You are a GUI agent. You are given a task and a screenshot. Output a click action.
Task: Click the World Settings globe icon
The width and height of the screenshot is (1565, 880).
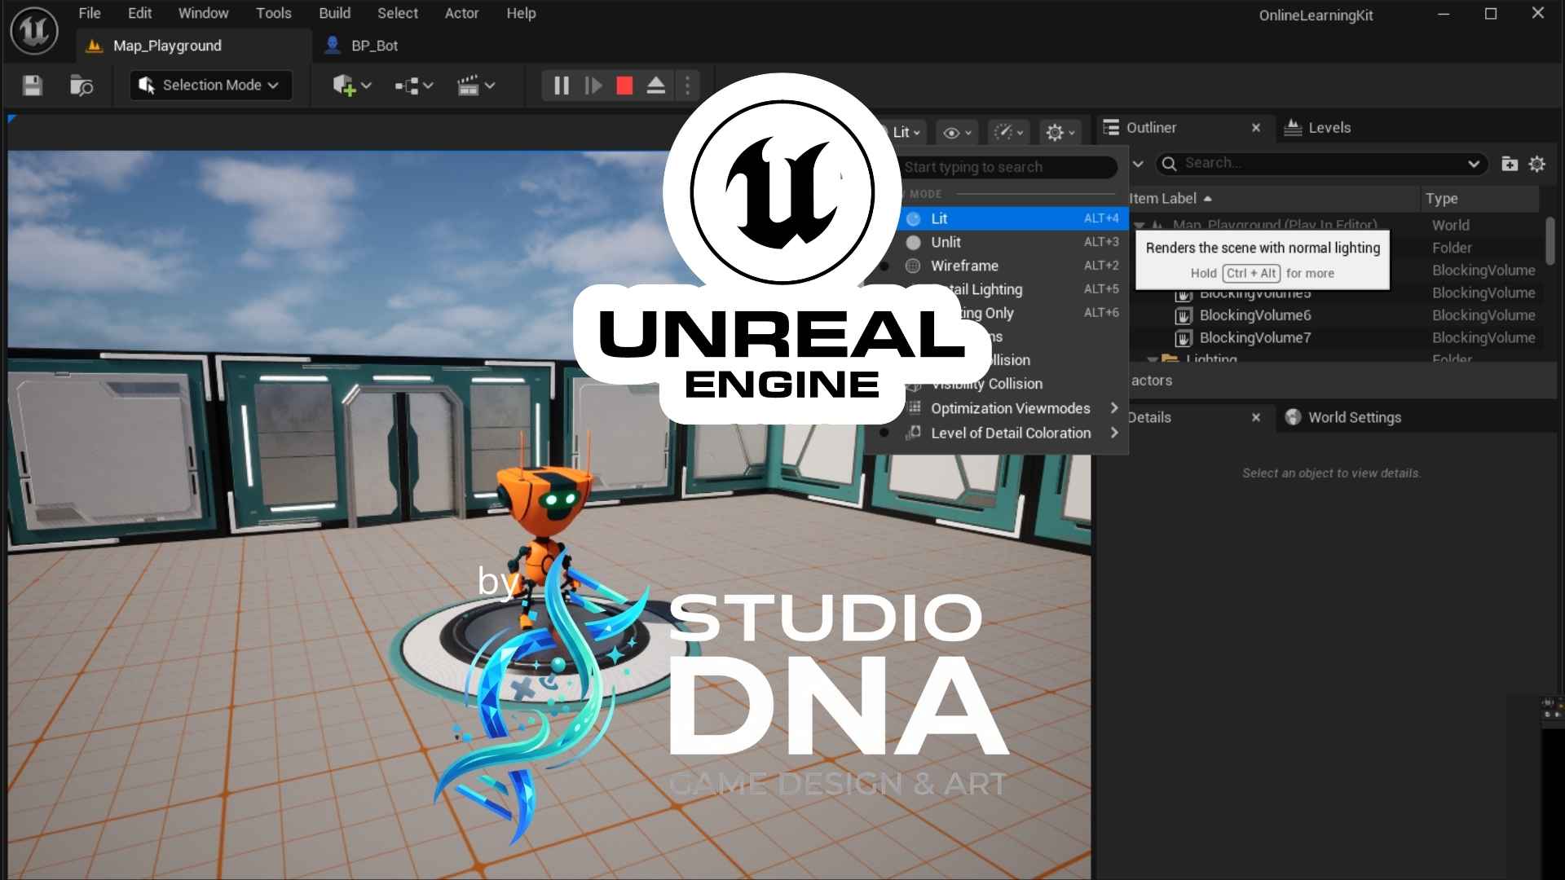(1293, 417)
